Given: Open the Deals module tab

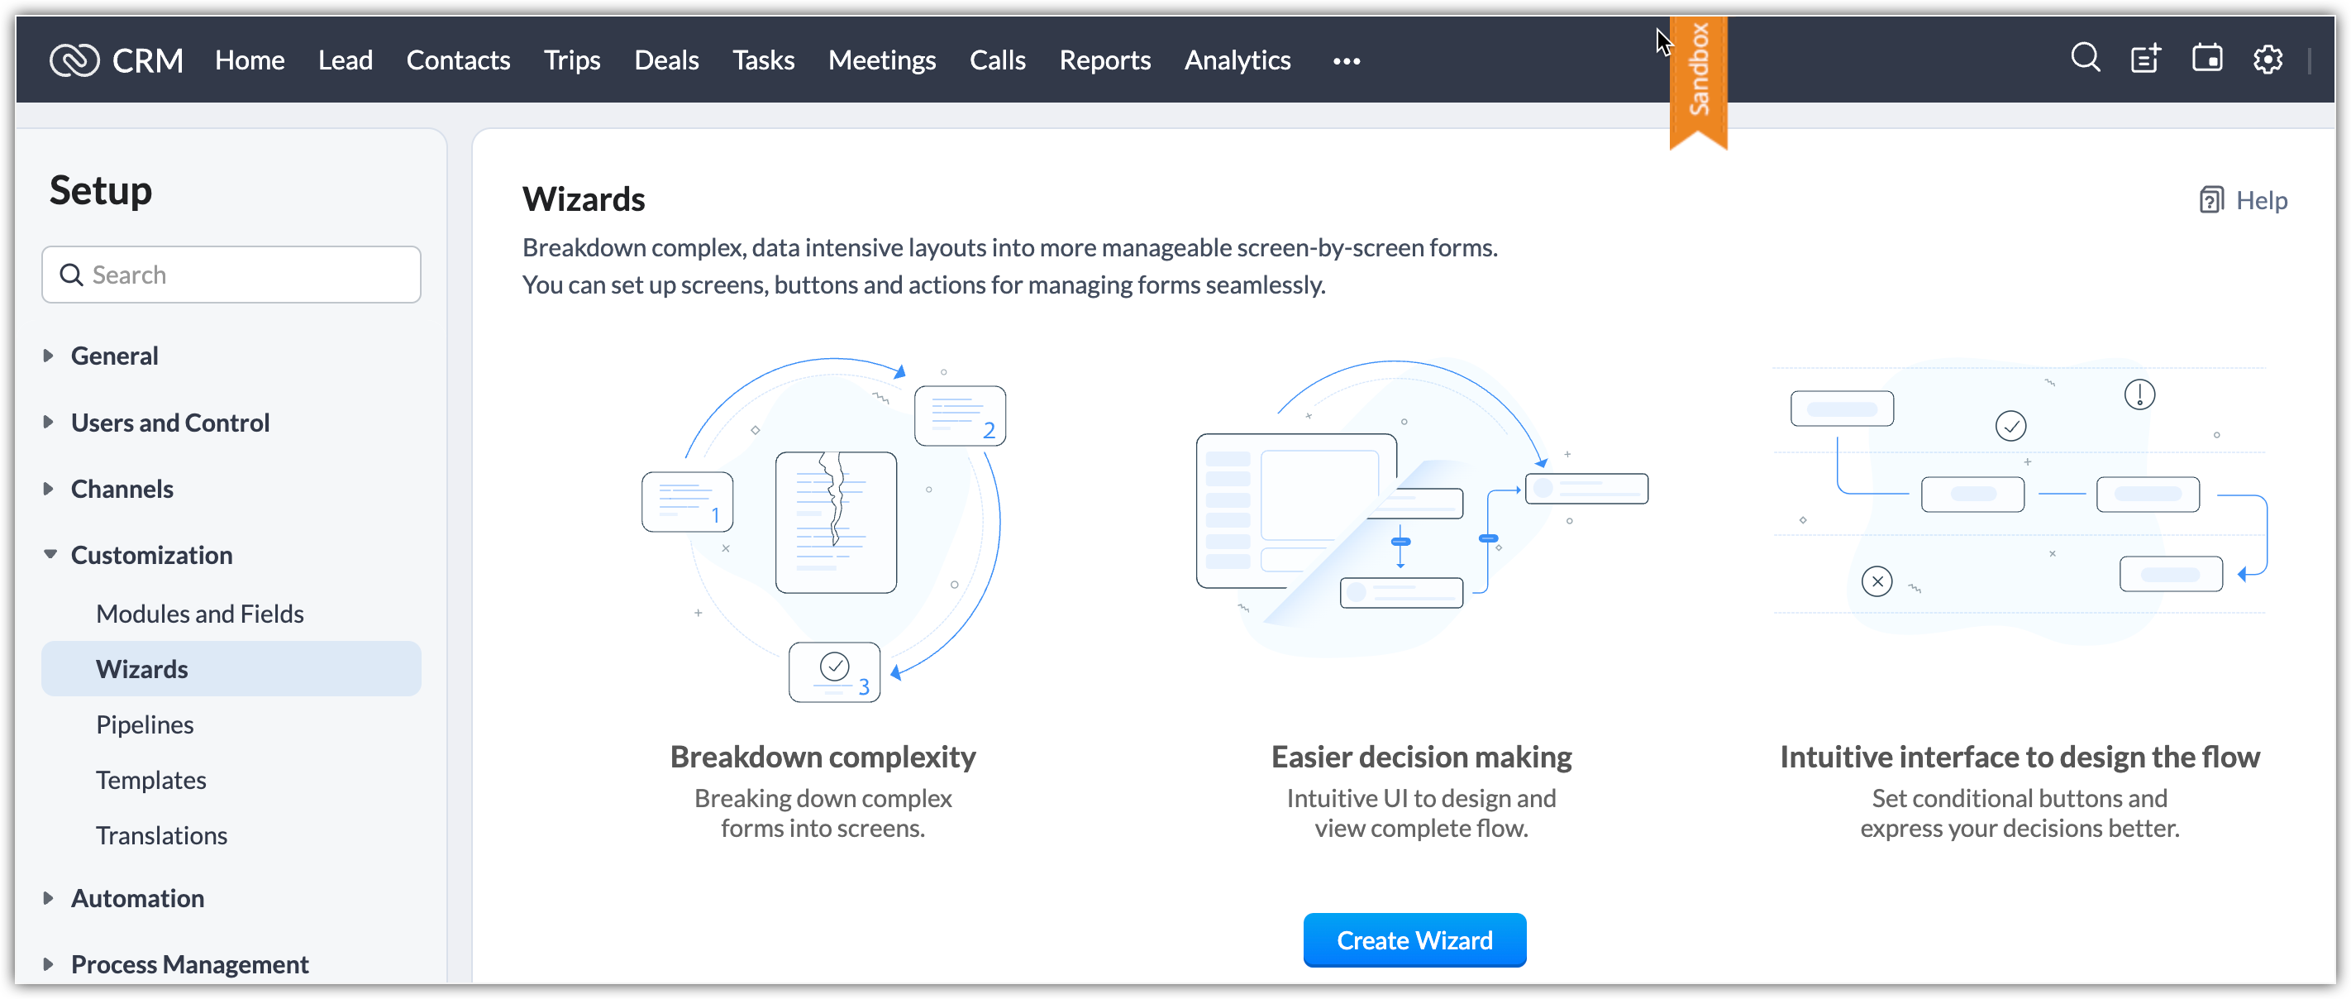Looking at the screenshot, I should [666, 60].
